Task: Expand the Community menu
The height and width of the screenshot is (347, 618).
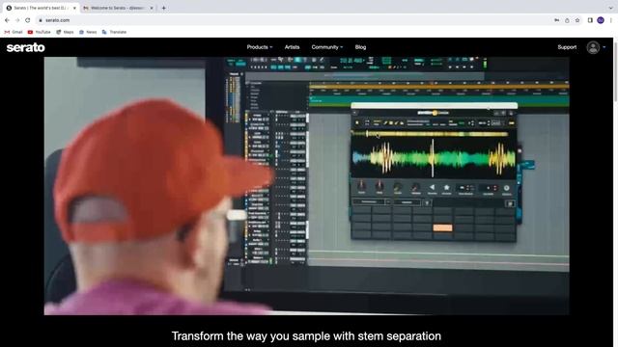Action: tap(326, 47)
